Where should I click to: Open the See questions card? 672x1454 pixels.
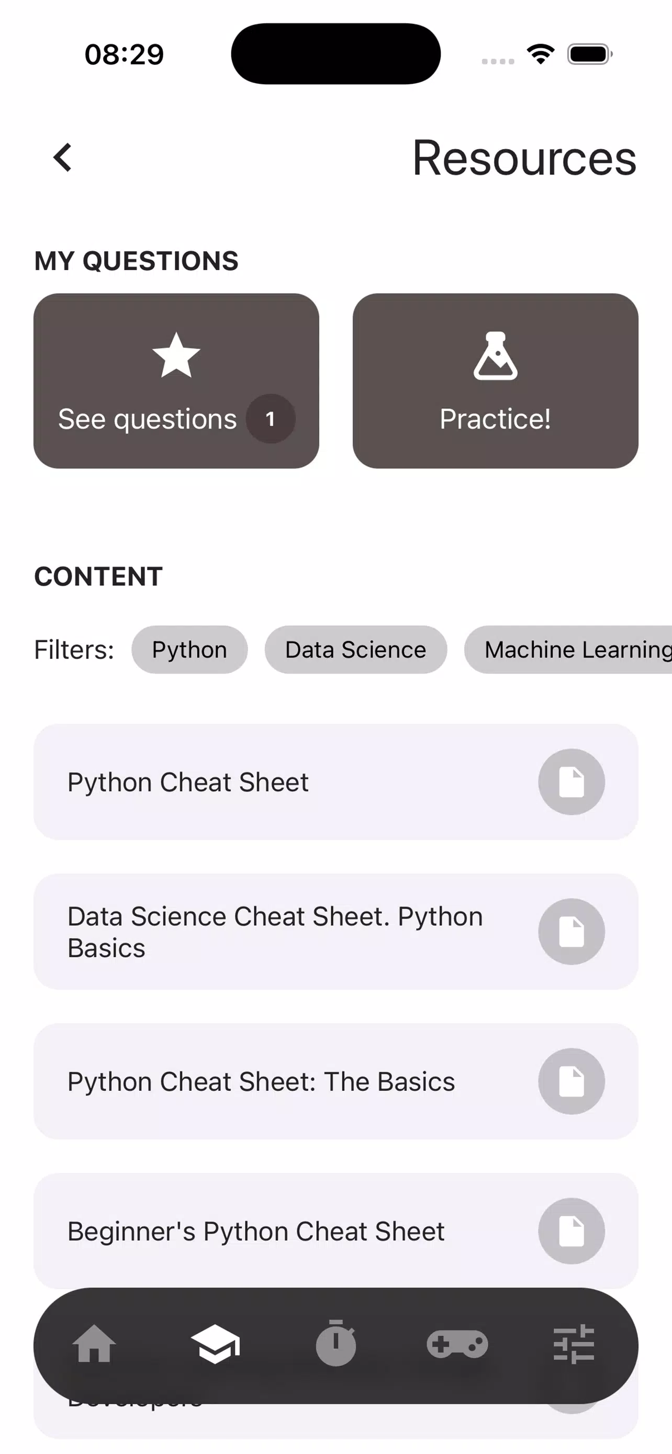click(x=176, y=381)
